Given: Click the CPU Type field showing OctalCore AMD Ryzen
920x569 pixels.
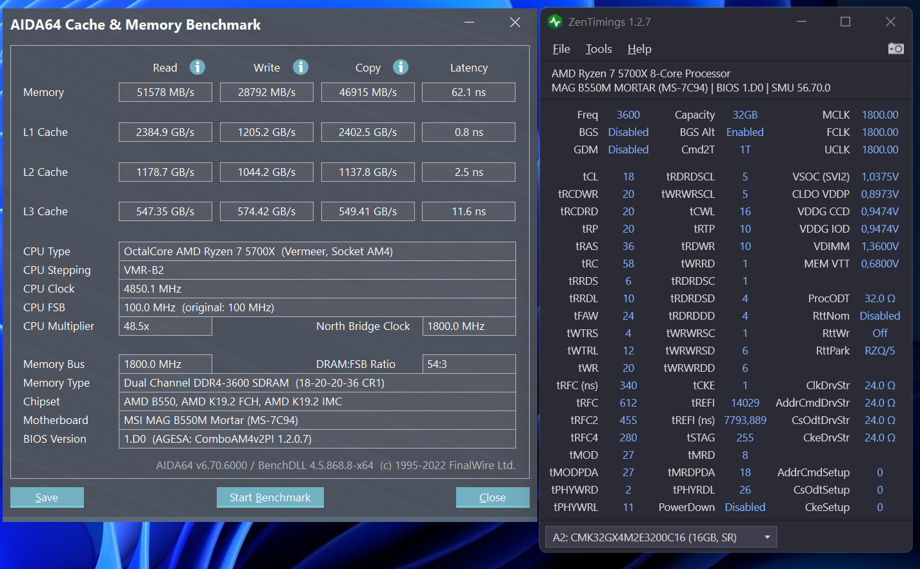Looking at the screenshot, I should tap(317, 251).
